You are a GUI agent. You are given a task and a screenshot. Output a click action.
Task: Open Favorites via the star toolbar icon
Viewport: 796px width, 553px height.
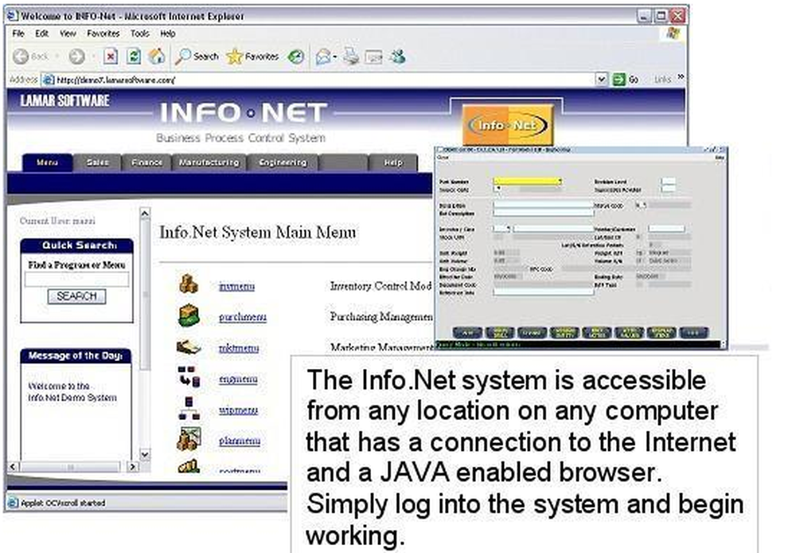(236, 56)
